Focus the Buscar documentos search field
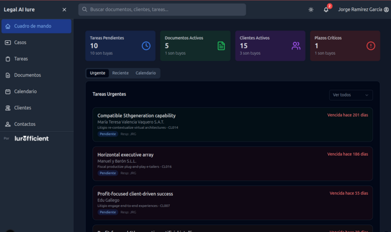This screenshot has height=232, width=391. [x=162, y=9]
